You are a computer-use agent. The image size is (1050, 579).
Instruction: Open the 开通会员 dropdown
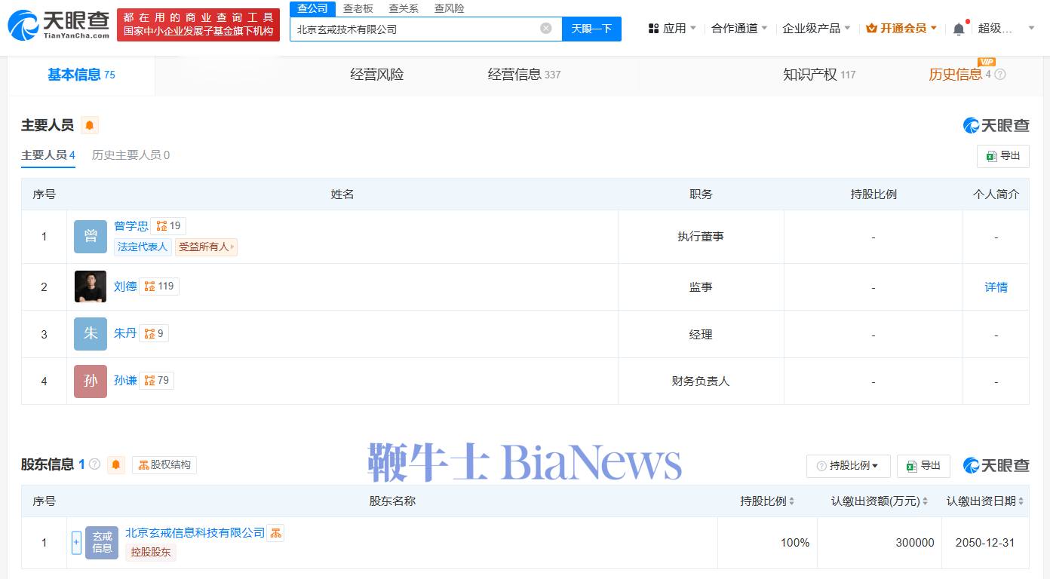pos(901,29)
